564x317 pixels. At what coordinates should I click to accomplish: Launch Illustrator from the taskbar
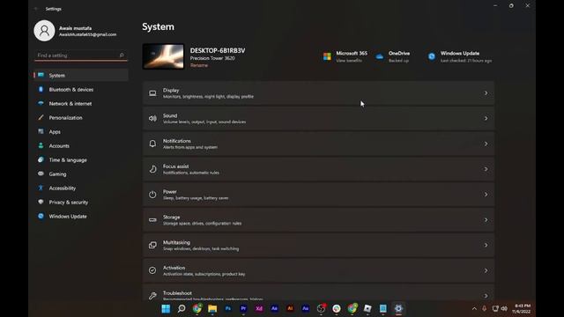290,308
